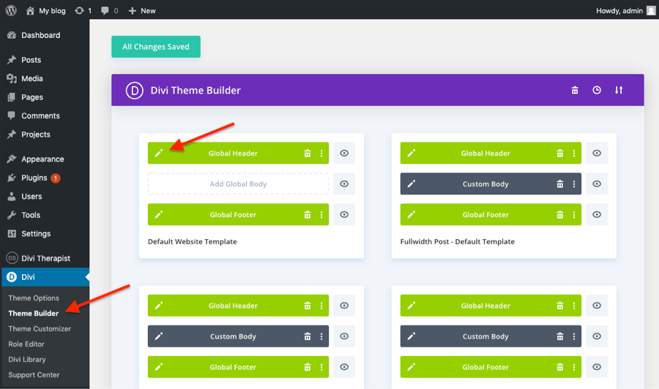Edit Global Footer in bottom-left template
Screen dimensions: 659x389
point(158,367)
